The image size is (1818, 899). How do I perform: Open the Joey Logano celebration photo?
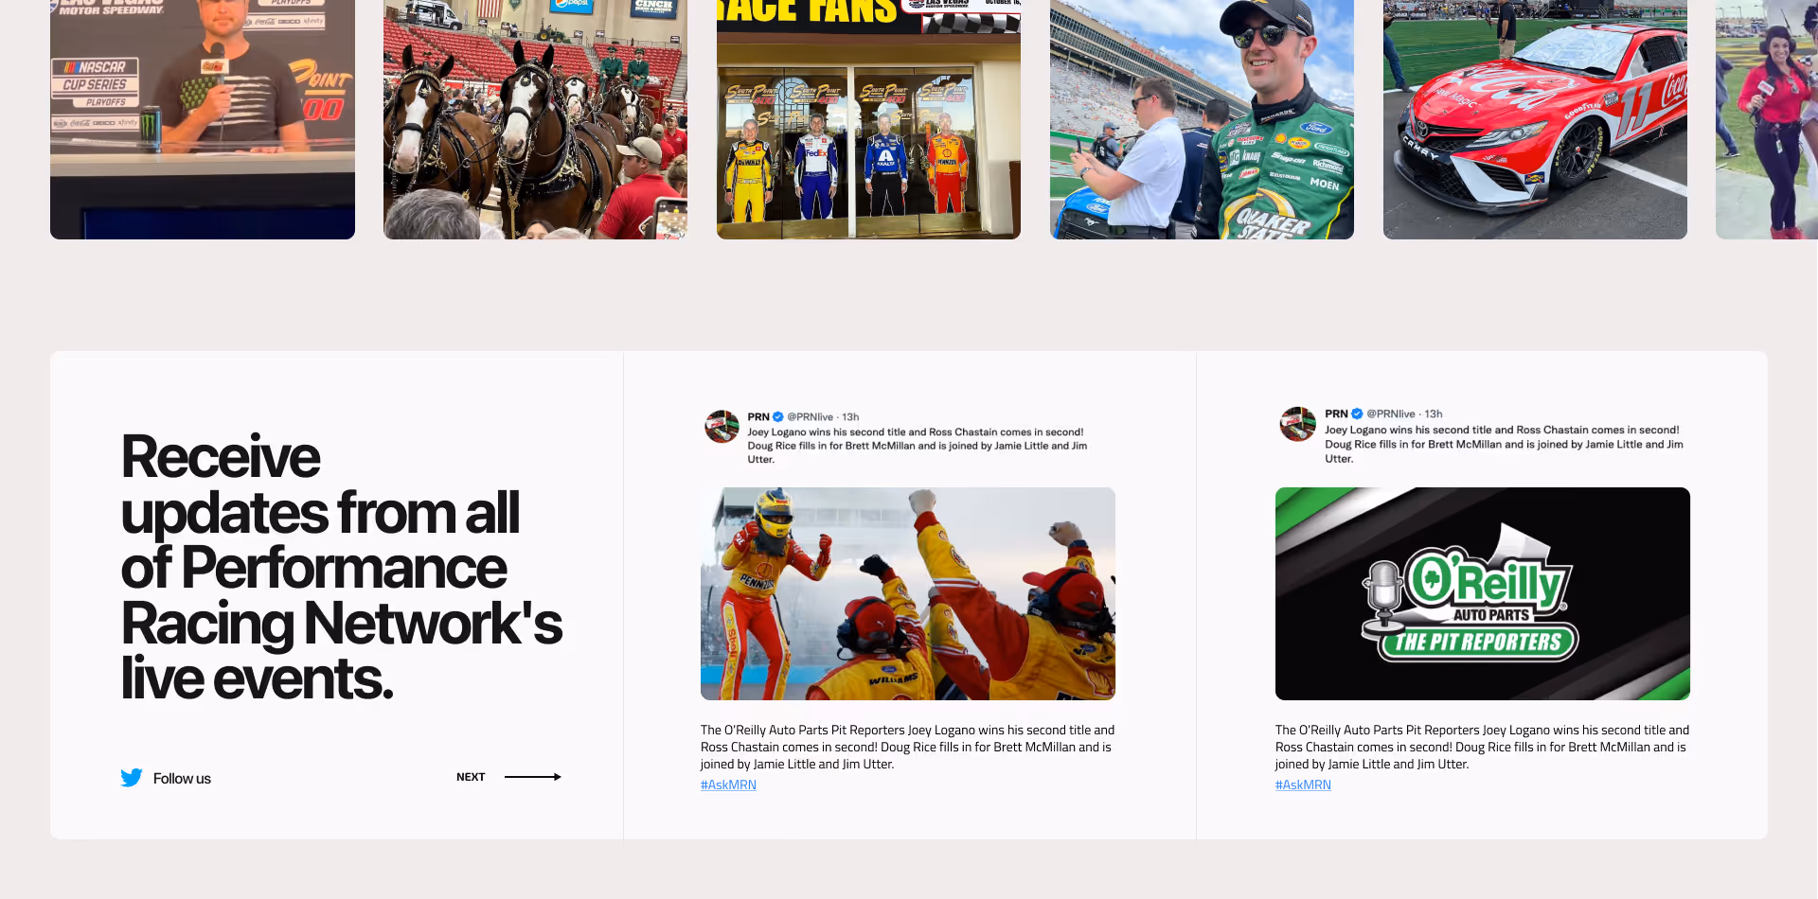pos(908,593)
